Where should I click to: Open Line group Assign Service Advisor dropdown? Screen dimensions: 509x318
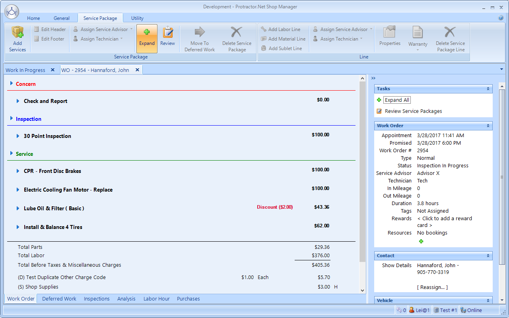pyautogui.click(x=343, y=29)
